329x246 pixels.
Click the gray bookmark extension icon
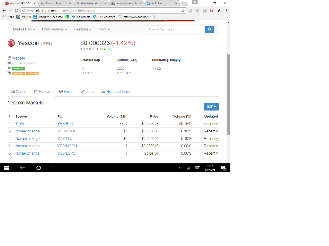205,11
